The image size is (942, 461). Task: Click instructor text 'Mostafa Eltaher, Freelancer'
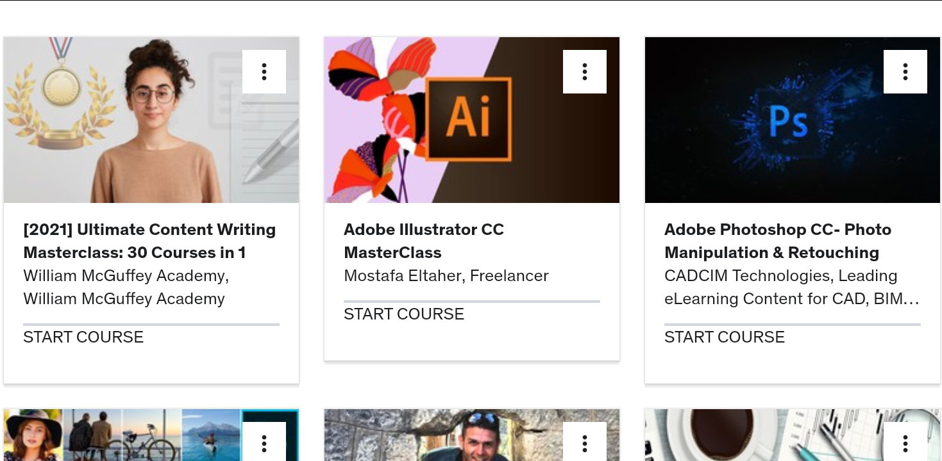446,276
